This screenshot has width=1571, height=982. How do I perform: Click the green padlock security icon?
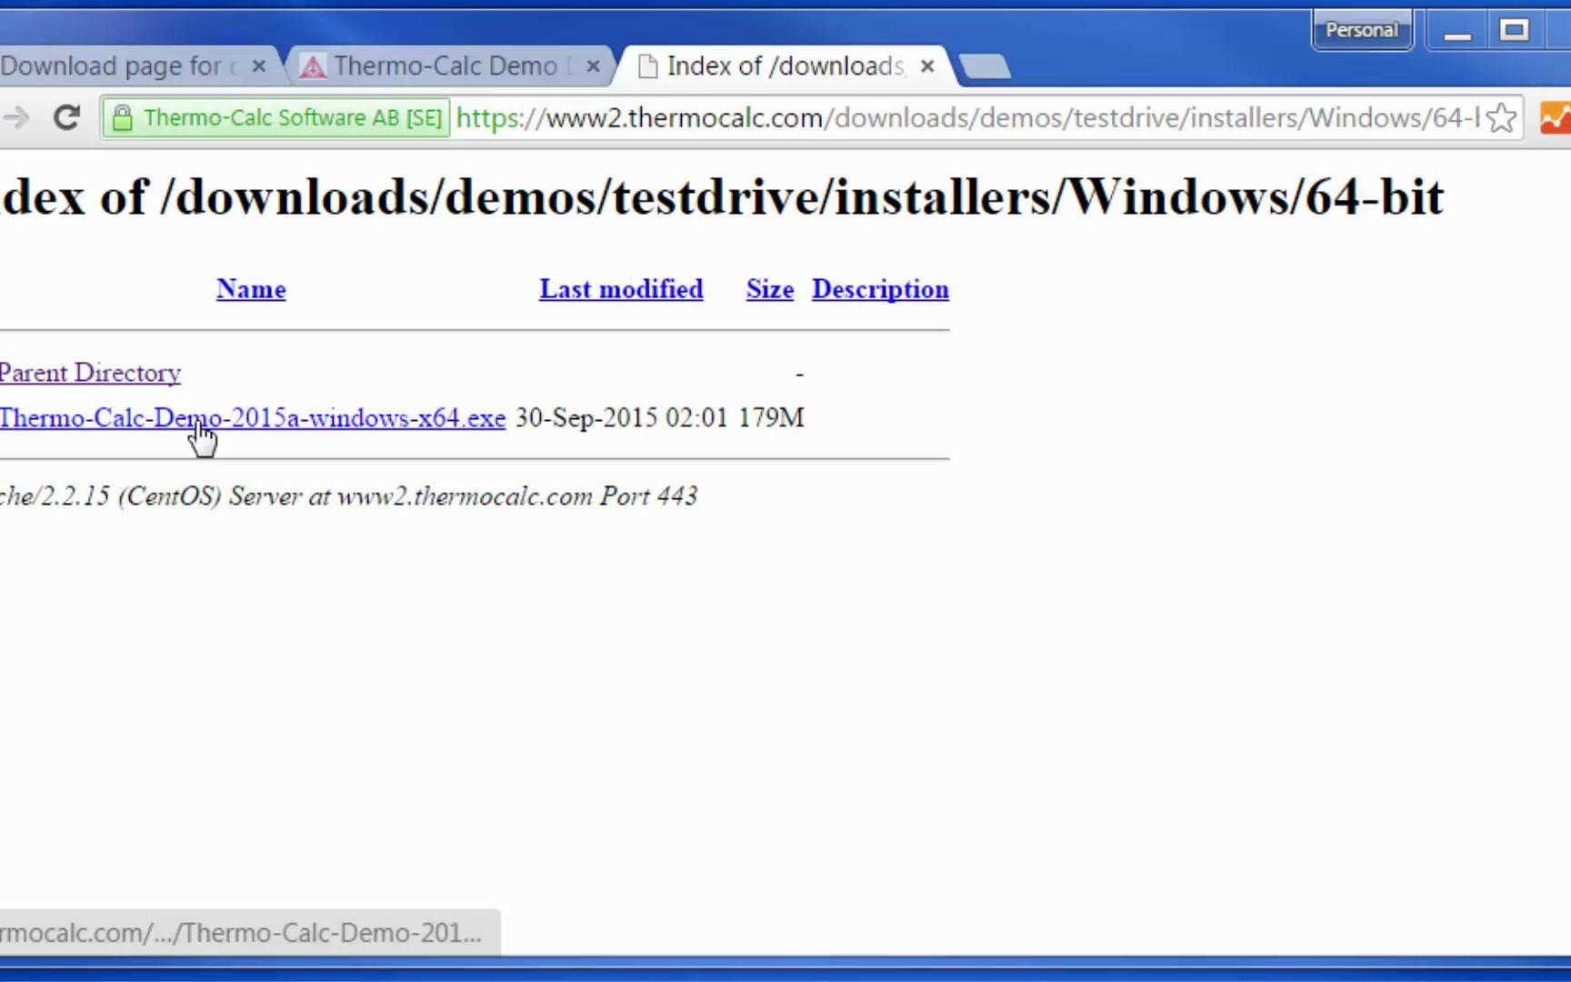point(122,117)
